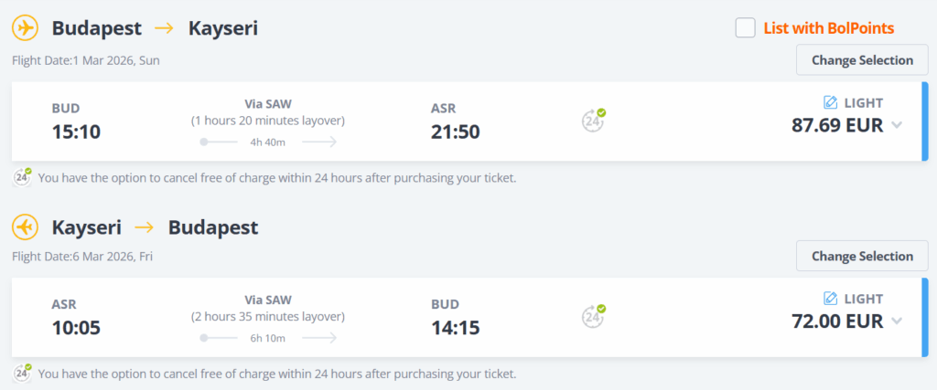This screenshot has height=390, width=937.
Task: Change Selection for the Kayseri to Budapest flight
Action: pyautogui.click(x=862, y=257)
